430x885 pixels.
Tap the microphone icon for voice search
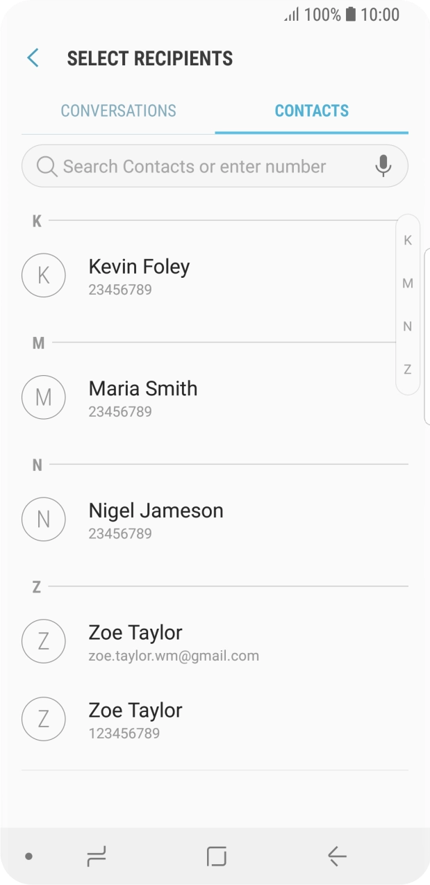pyautogui.click(x=383, y=166)
